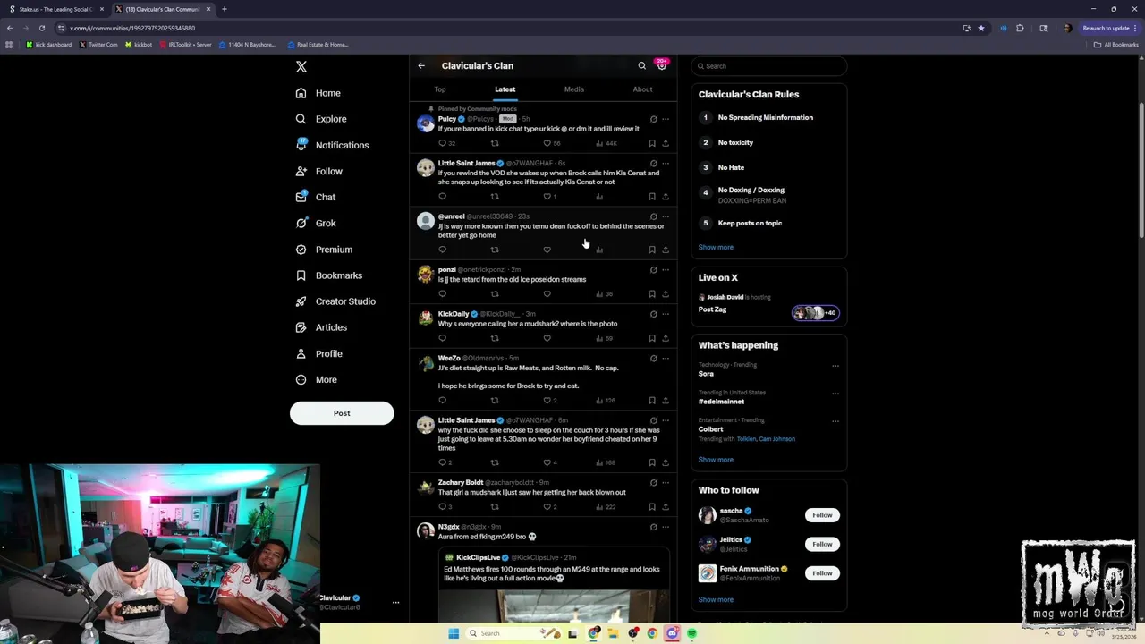
Task: Repost WeeZo's raw meats post
Action: click(495, 401)
